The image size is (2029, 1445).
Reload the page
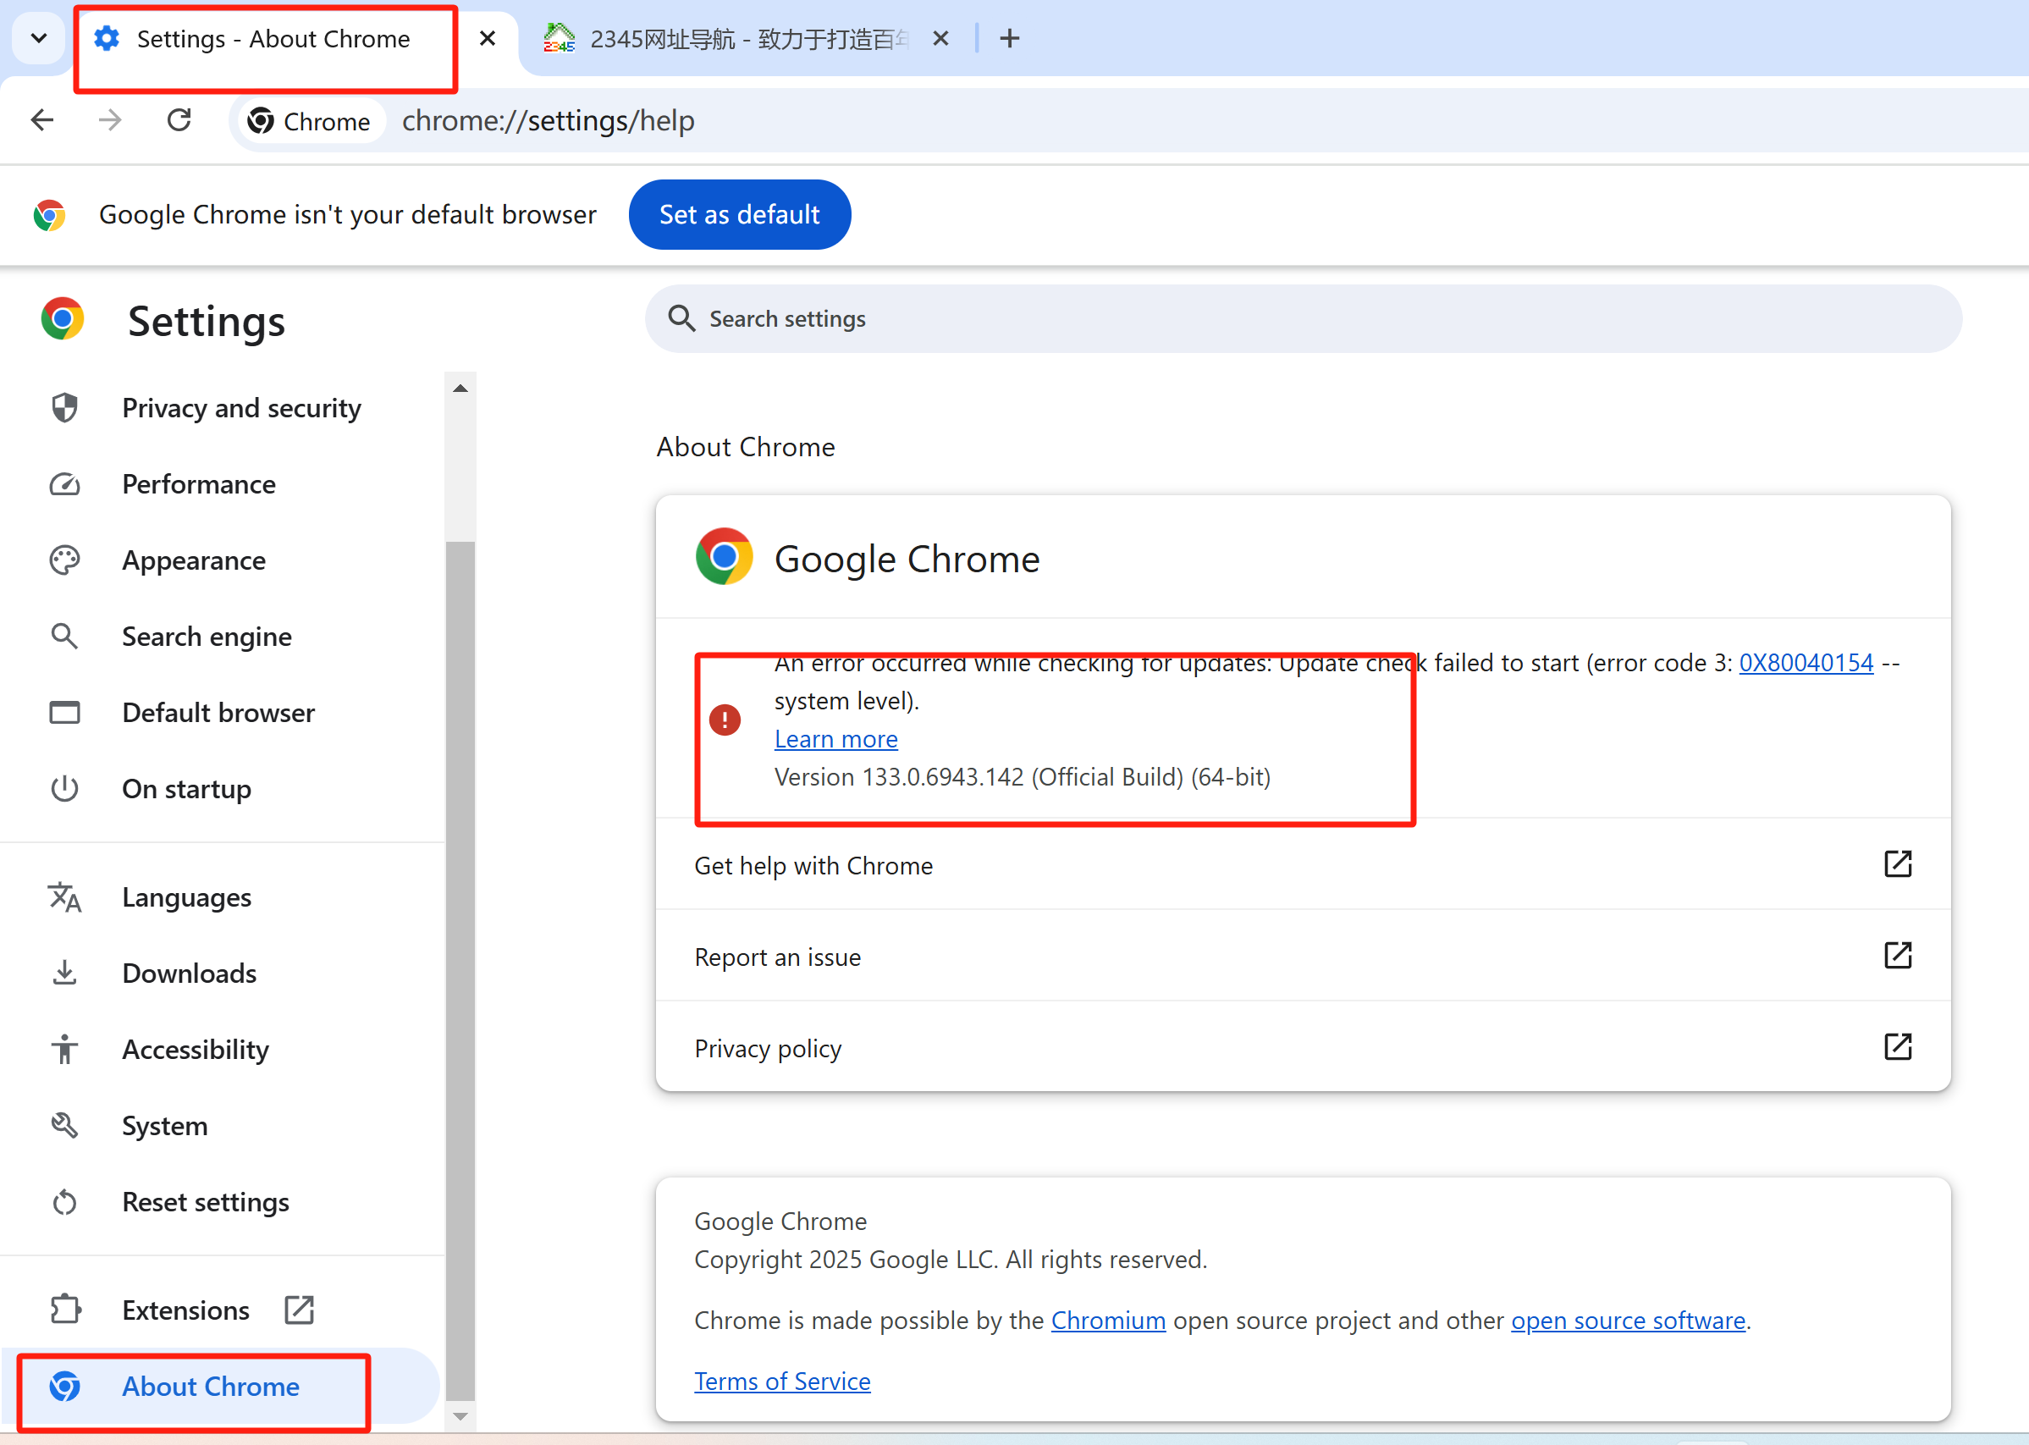coord(179,120)
